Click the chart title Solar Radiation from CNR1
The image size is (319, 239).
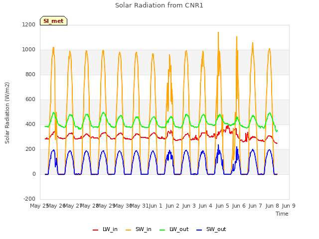159,5
